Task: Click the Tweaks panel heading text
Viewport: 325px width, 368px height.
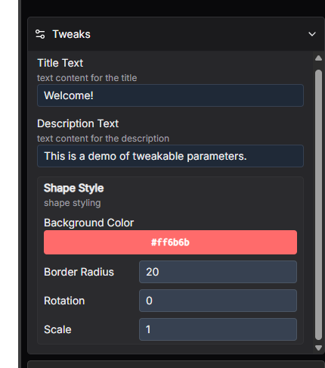Action: 71,34
